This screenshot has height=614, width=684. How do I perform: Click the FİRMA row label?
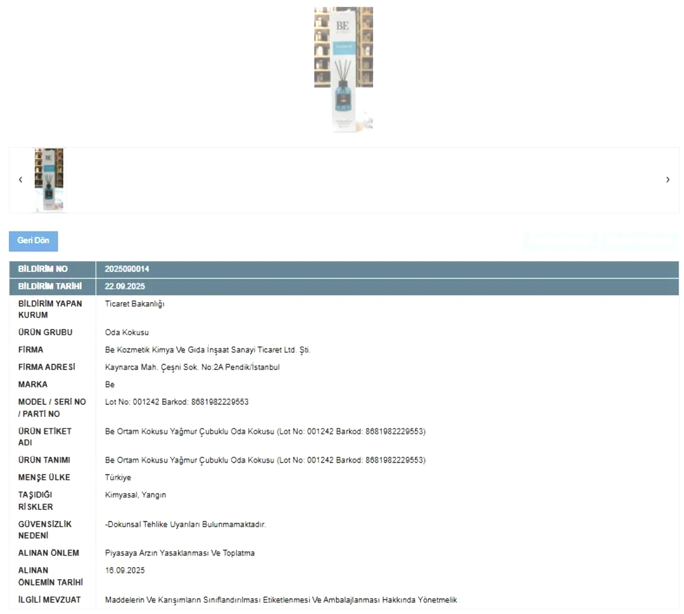30,350
